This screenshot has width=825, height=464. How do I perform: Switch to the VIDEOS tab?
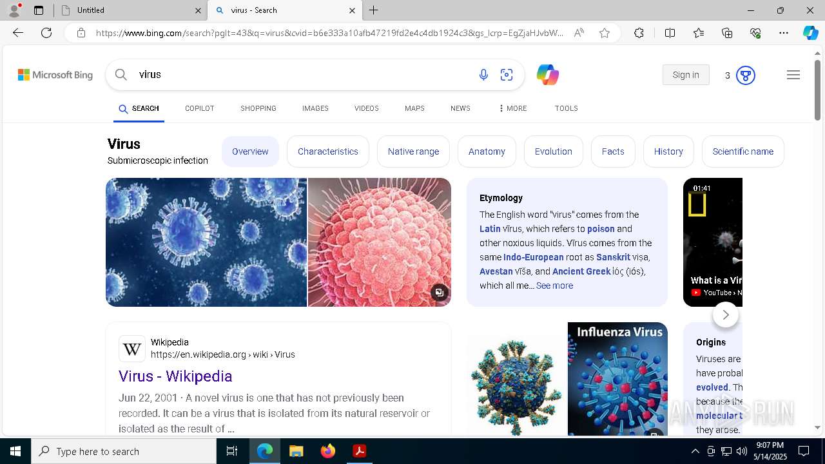(x=366, y=108)
